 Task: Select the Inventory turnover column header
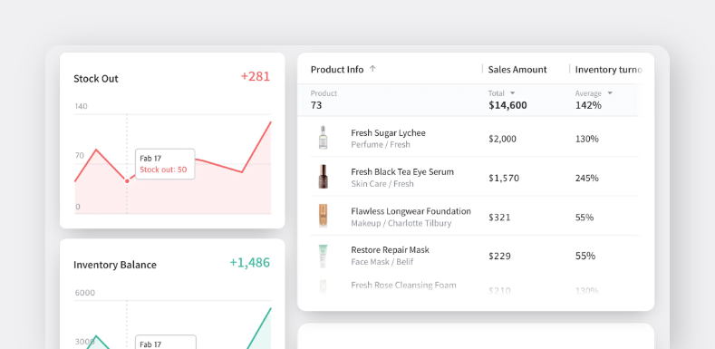click(x=608, y=69)
